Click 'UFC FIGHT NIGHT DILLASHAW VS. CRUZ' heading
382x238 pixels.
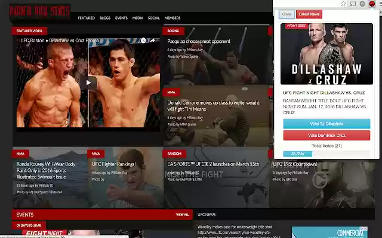pos(324,93)
